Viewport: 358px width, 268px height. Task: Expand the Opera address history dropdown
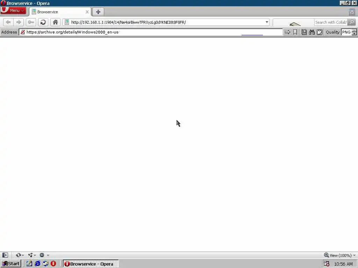click(267, 22)
